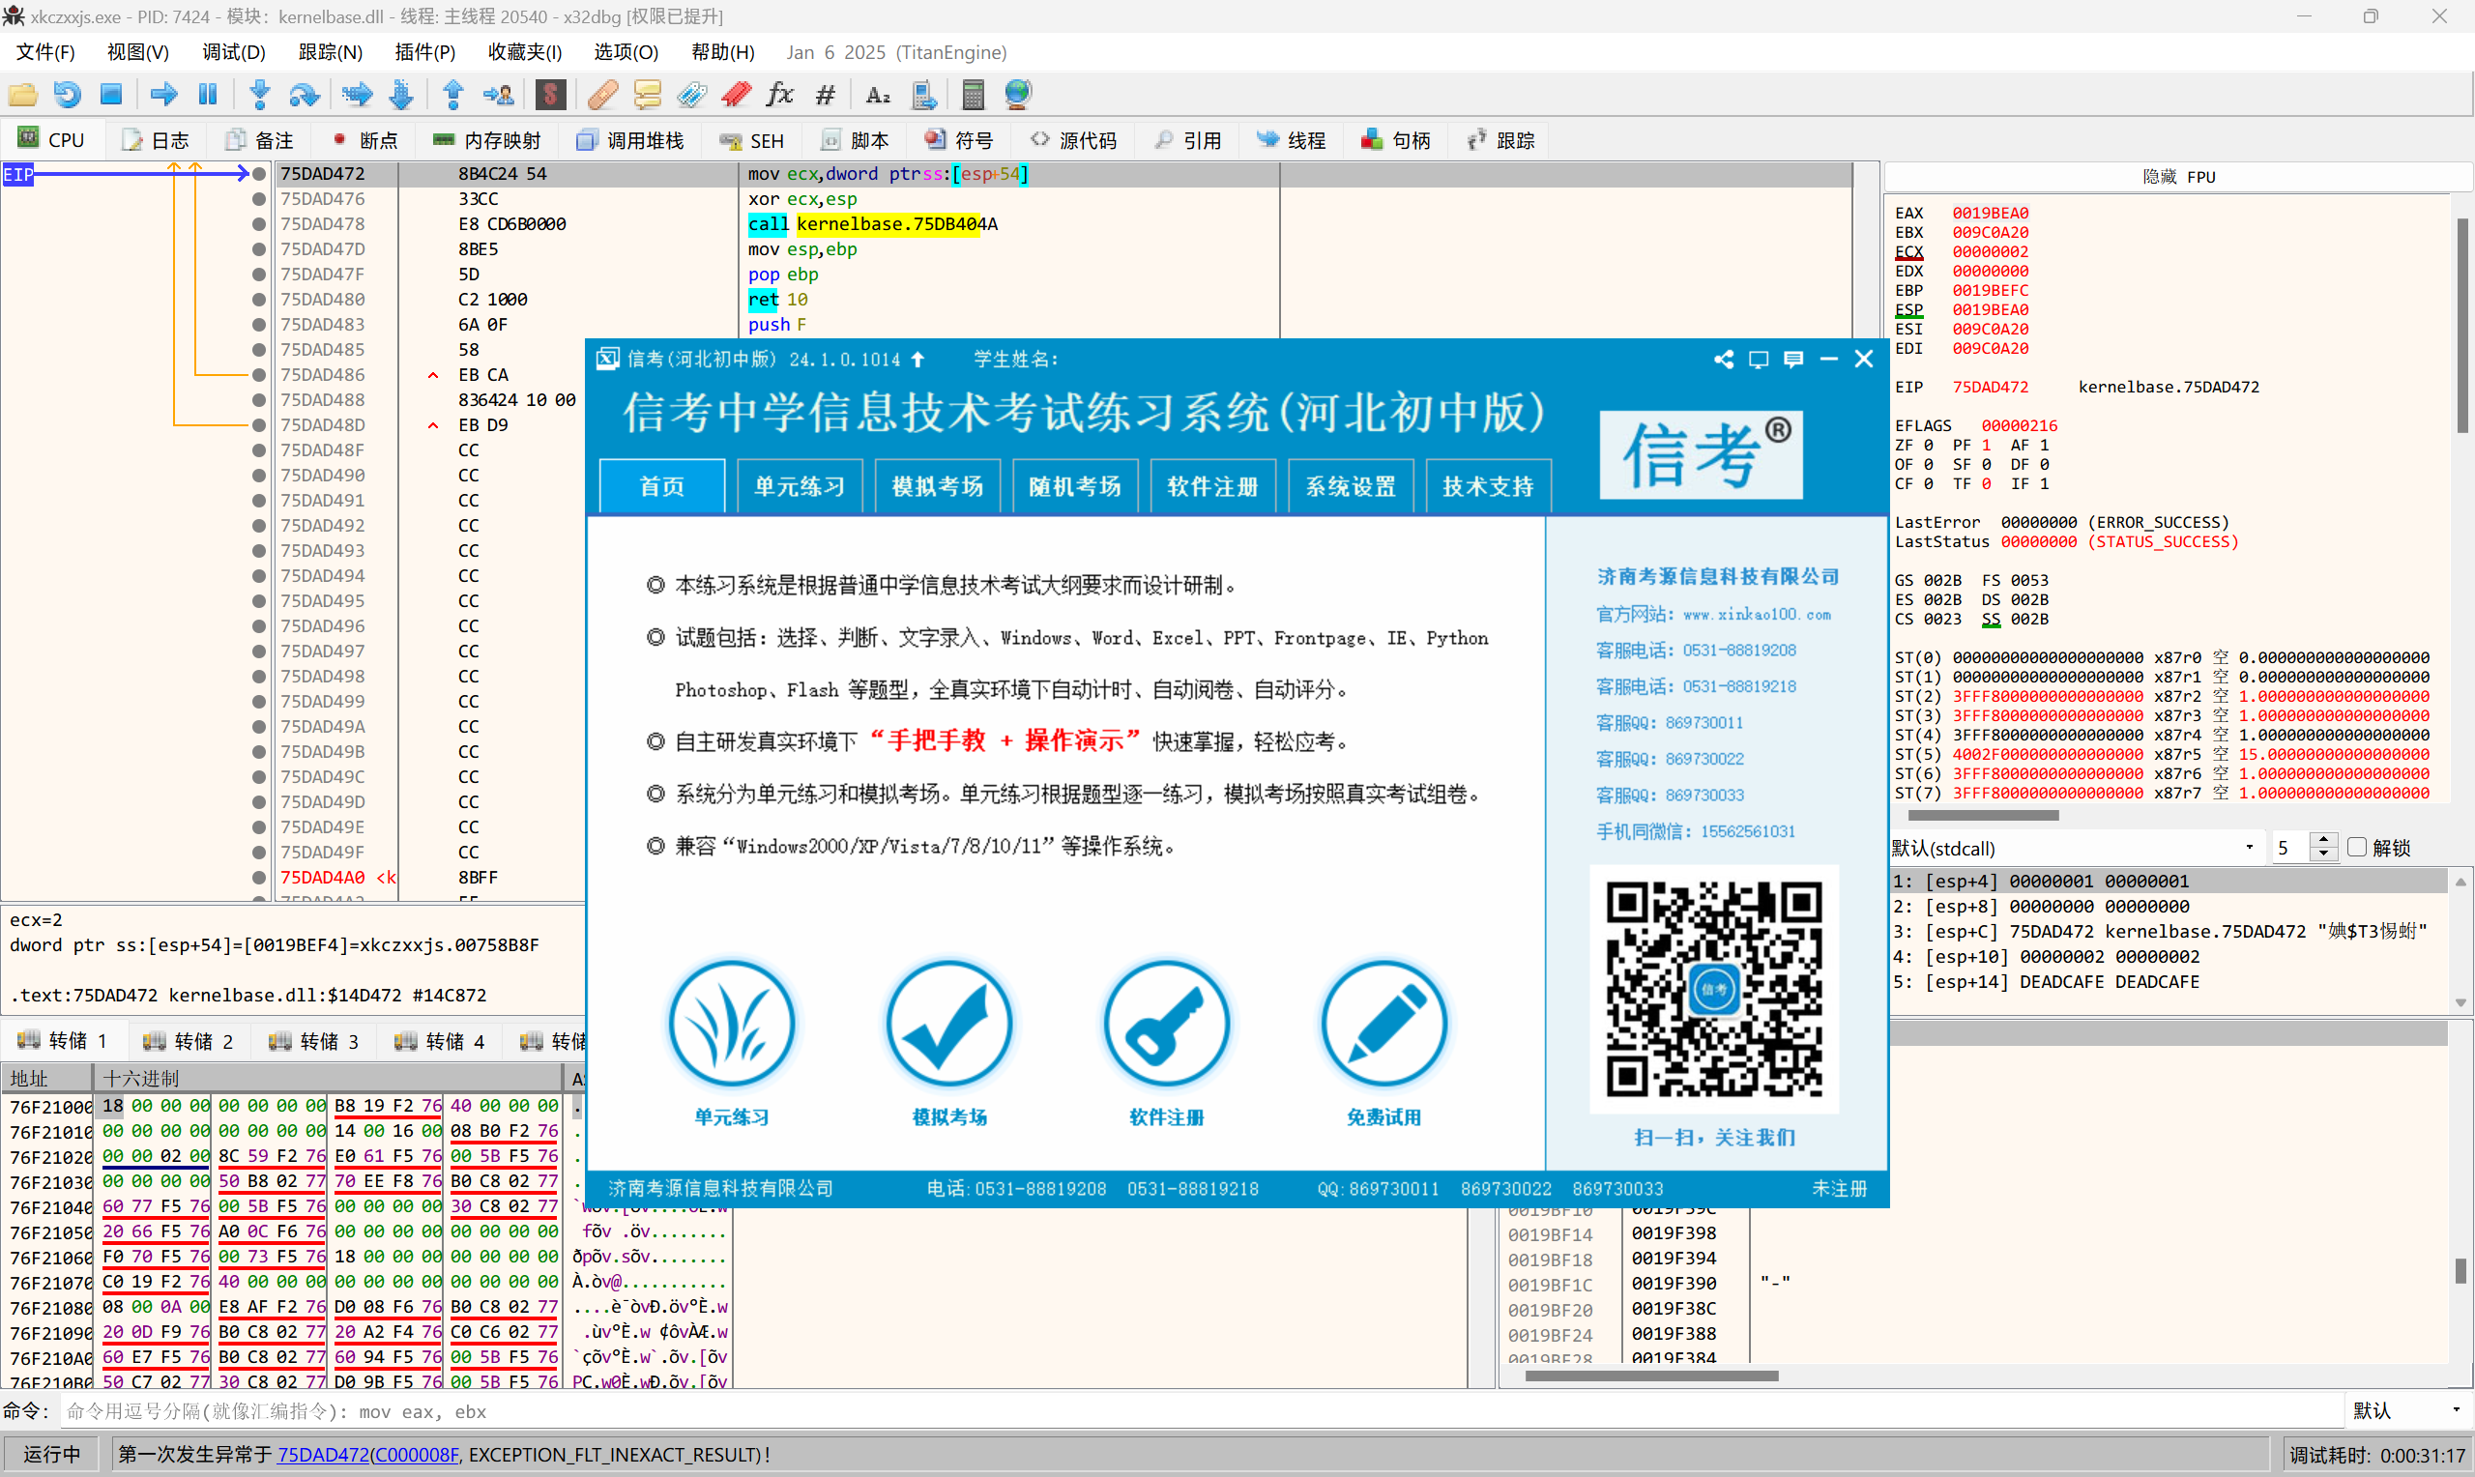Select the 模拟考场 tab in 信考 window
The height and width of the screenshot is (1477, 2475).
[938, 485]
